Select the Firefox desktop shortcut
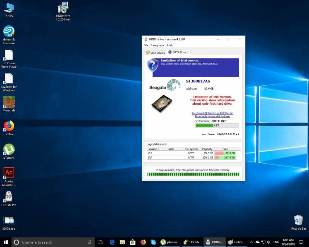The height and width of the screenshot is (247, 309). pos(9,128)
